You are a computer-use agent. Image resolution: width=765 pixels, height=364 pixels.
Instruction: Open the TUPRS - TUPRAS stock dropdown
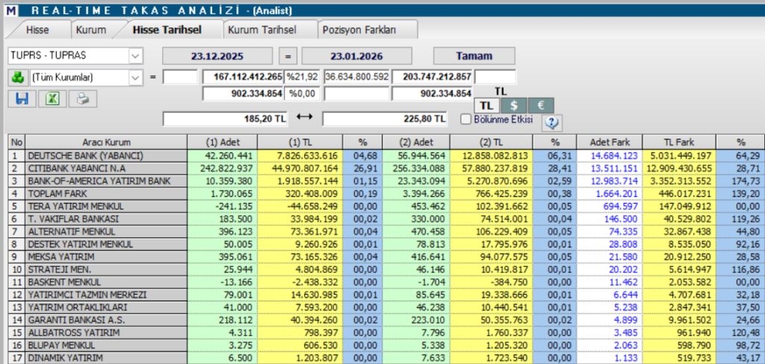(x=135, y=56)
